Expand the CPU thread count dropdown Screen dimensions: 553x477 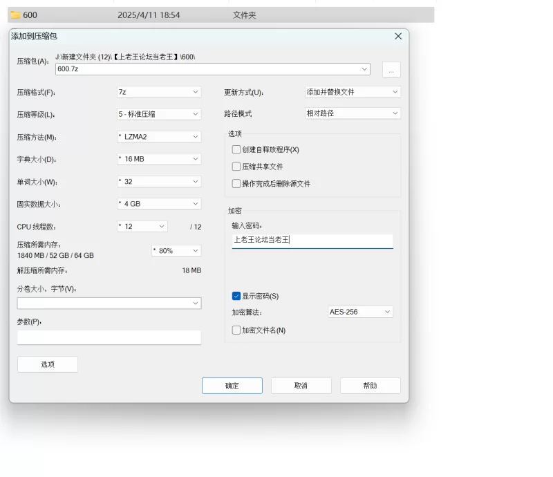(x=142, y=227)
